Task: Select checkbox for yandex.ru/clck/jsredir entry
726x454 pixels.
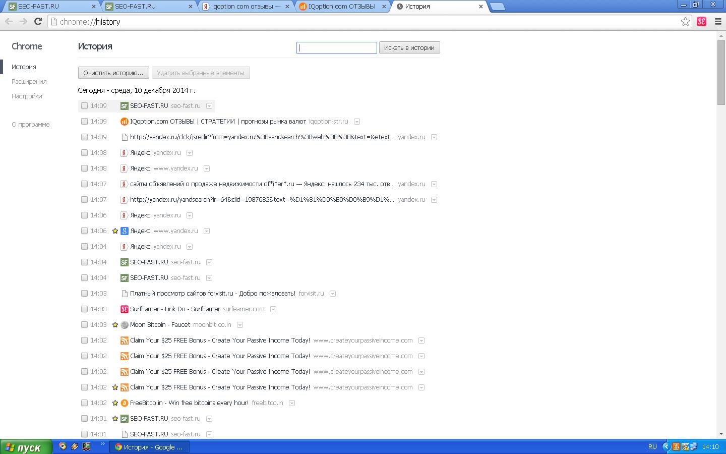Action: 84,137
